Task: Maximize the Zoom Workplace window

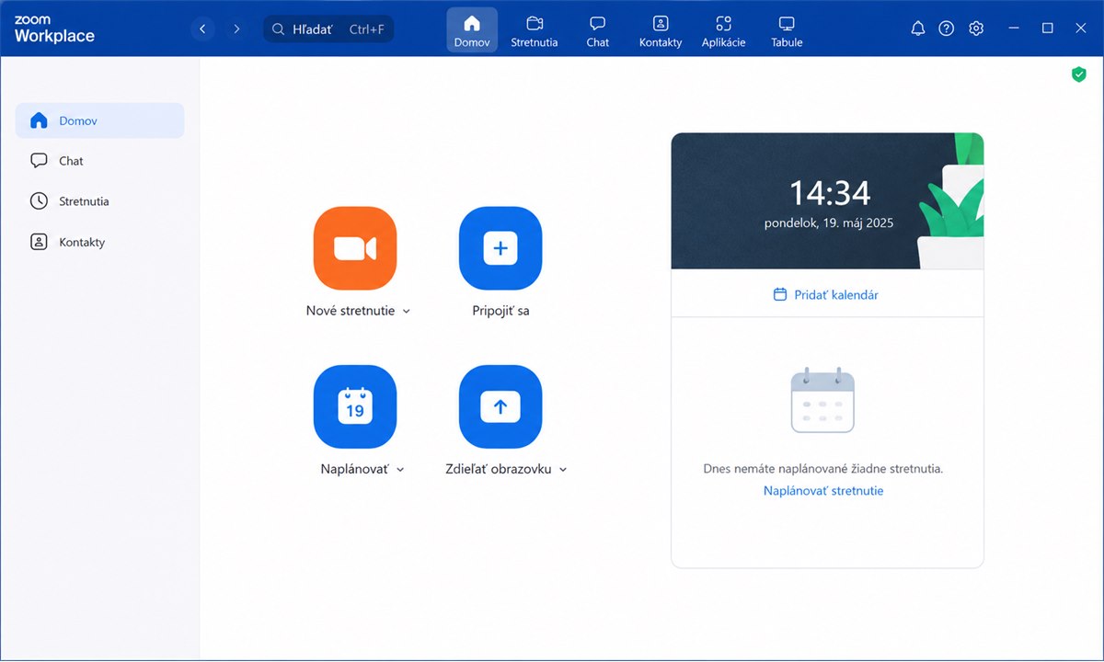Action: click(x=1047, y=29)
